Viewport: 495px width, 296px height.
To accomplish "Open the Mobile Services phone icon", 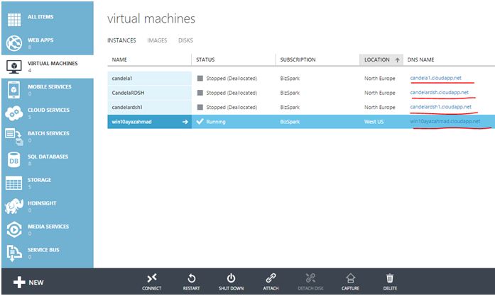I will (x=14, y=90).
